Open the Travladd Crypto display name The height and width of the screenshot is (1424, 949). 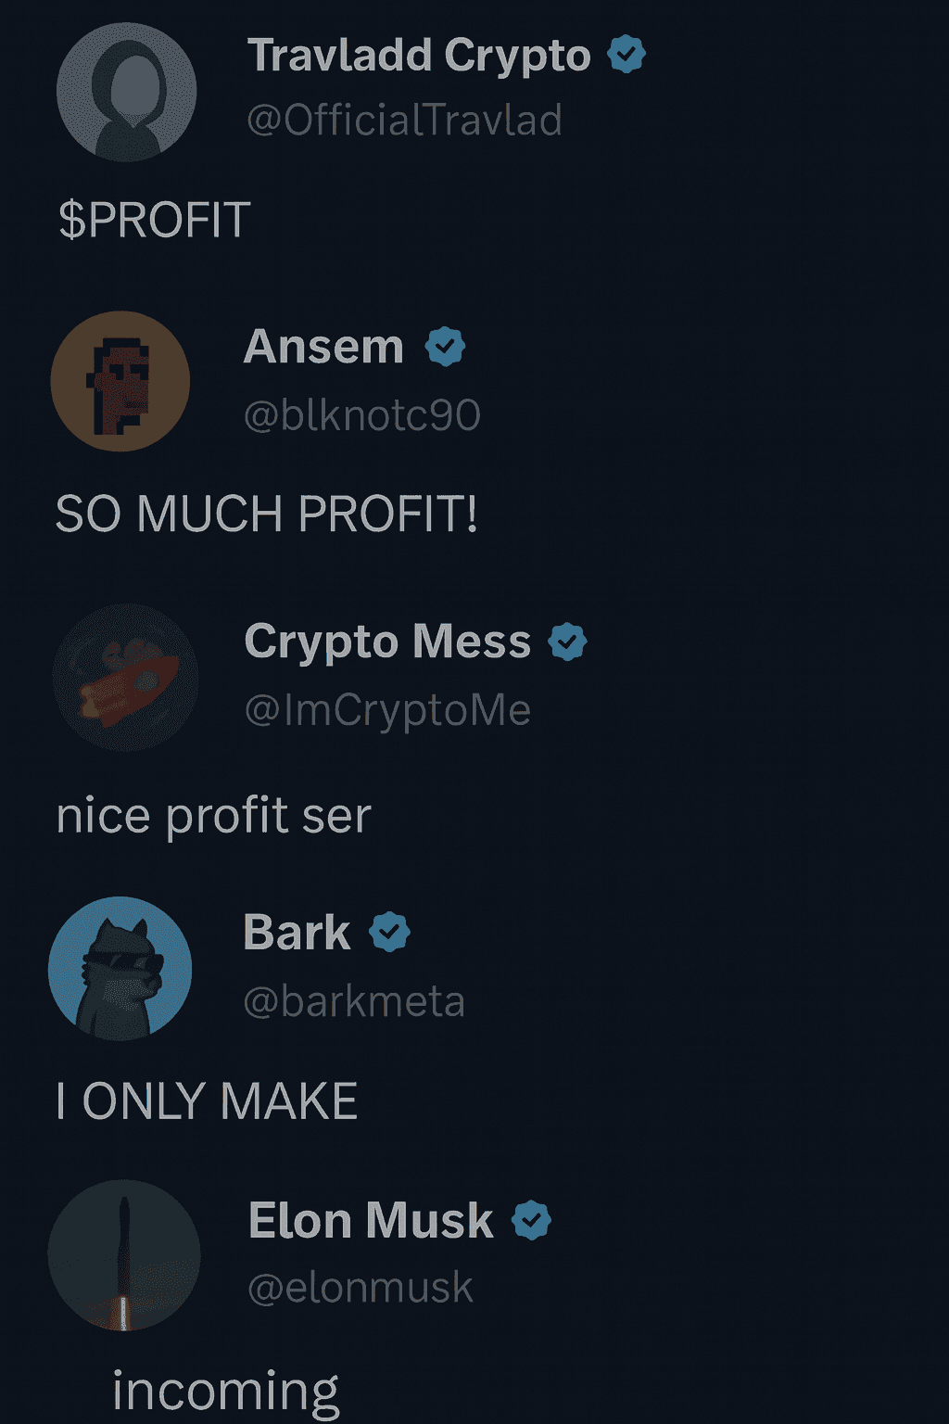point(419,56)
